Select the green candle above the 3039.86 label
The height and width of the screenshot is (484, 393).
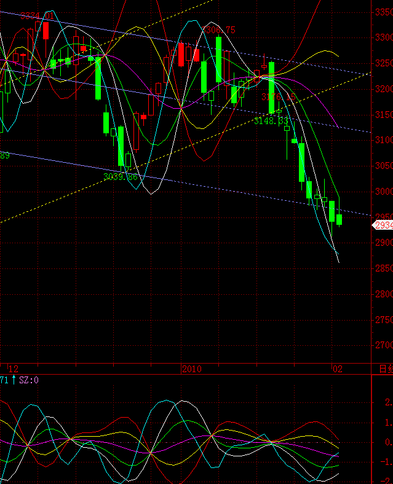pyautogui.click(x=121, y=146)
